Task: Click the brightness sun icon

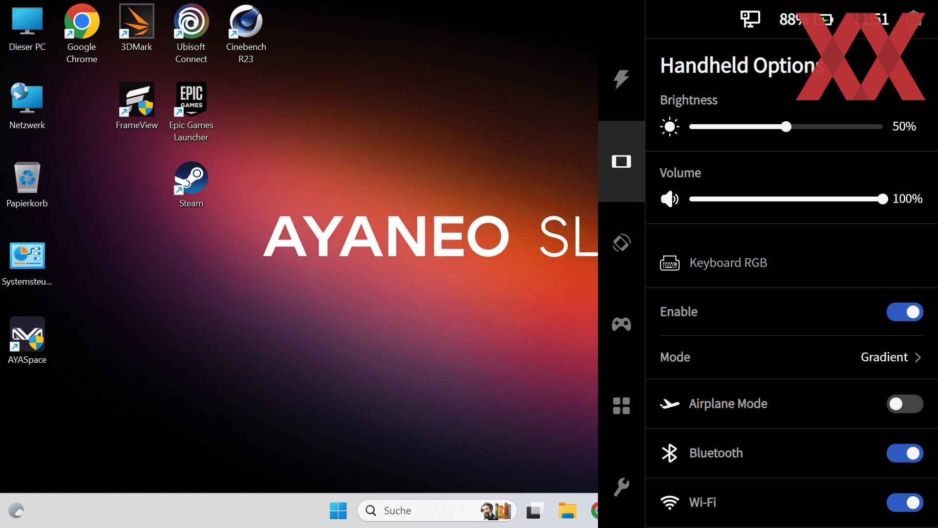Action: tap(669, 127)
